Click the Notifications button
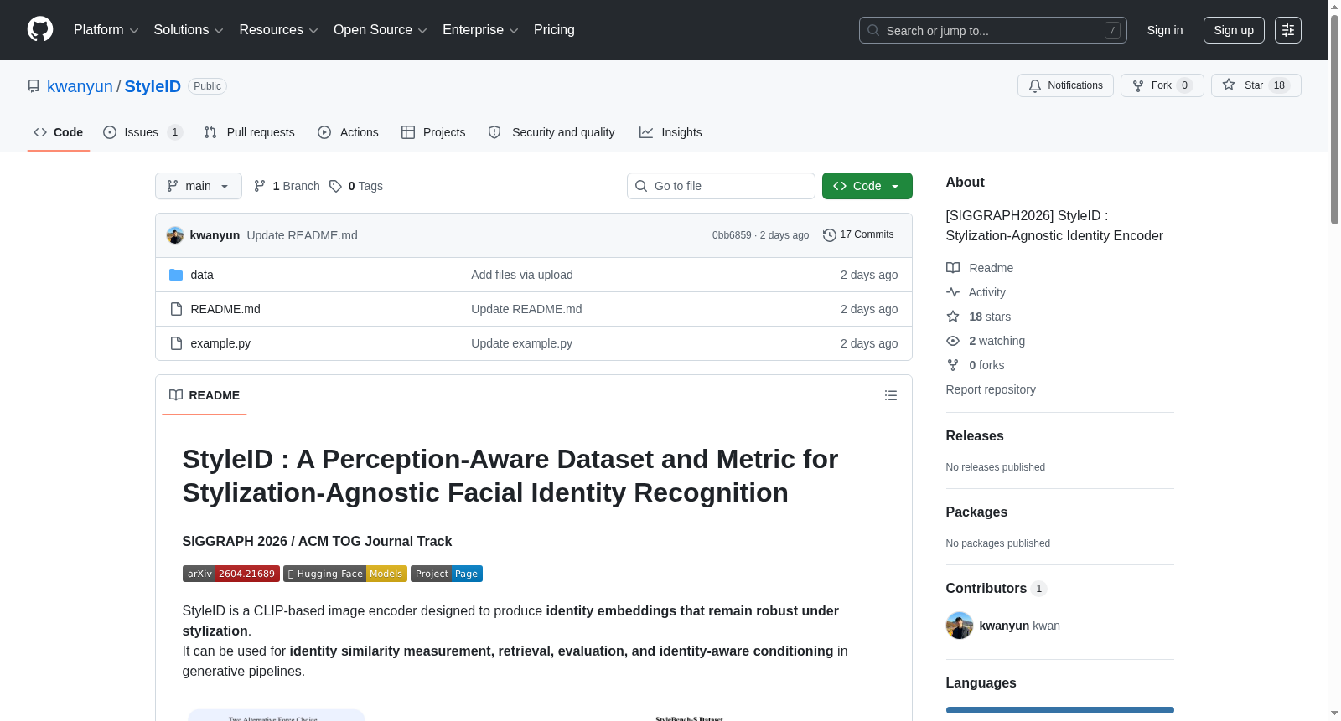1341x721 pixels. (x=1065, y=85)
